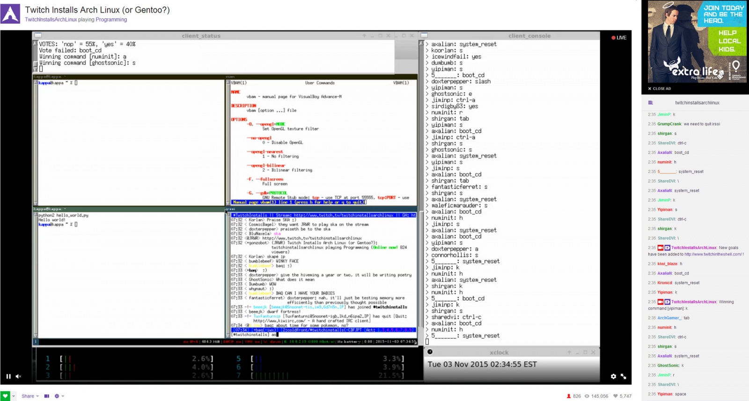
Task: Click the client_console window title
Action: [x=529, y=36]
